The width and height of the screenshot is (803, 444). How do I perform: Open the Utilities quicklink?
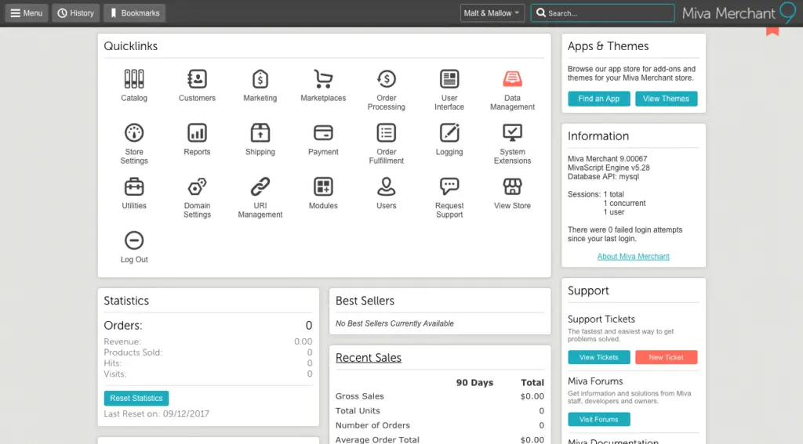[x=133, y=193]
